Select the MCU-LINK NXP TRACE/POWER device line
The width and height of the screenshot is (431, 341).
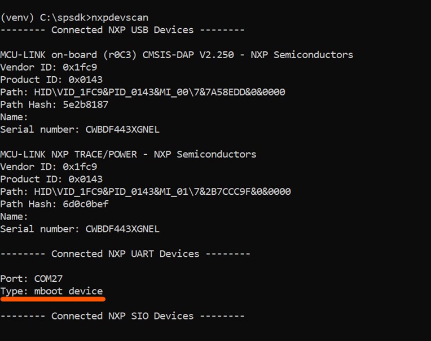(128, 154)
